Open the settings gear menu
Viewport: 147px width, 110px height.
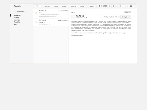point(131,6)
